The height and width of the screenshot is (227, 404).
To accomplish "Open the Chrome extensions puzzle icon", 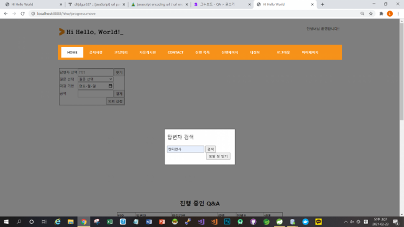I will [382, 14].
